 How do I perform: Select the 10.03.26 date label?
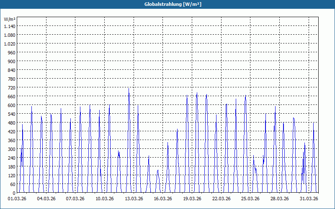tap(104, 199)
